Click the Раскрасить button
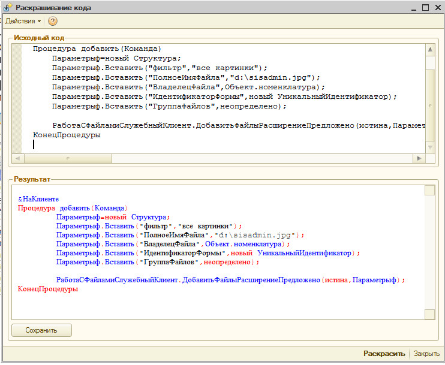Image resolution: width=445 pixels, height=365 pixels. tap(385, 354)
